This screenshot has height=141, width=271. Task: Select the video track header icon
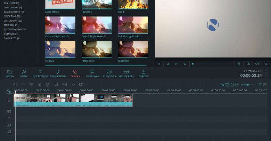[x=9, y=100]
